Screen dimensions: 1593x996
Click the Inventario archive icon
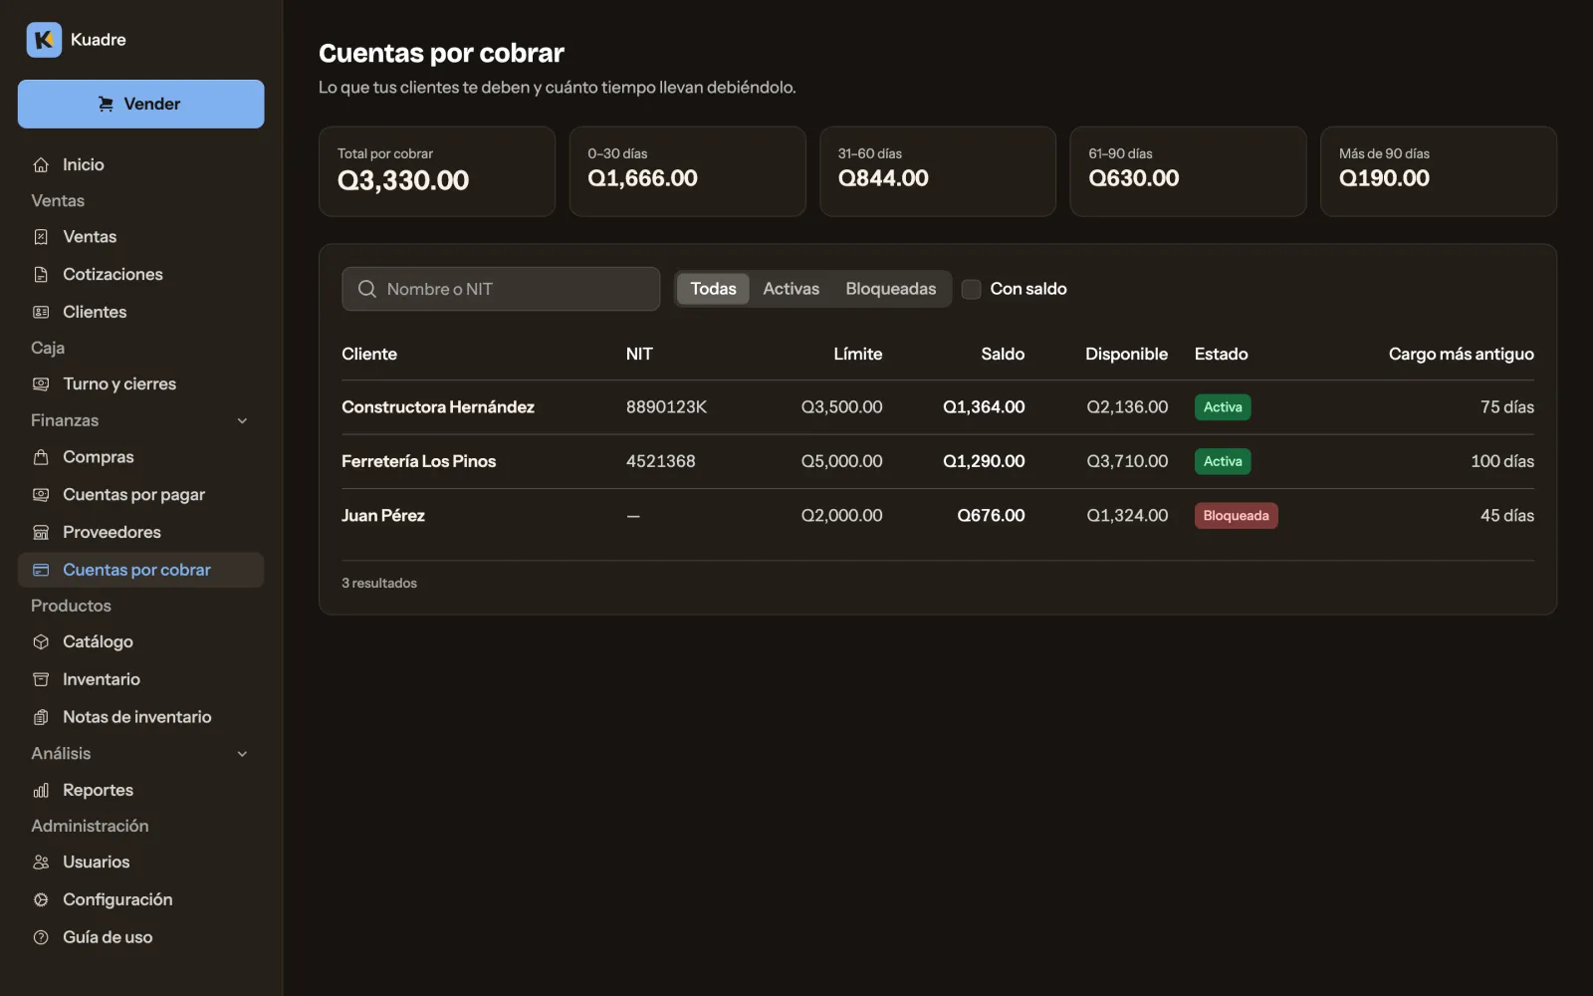41,680
